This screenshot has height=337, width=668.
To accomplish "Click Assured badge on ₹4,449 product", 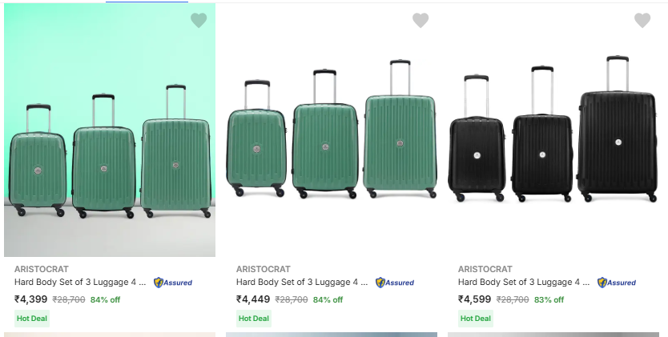I will [395, 283].
